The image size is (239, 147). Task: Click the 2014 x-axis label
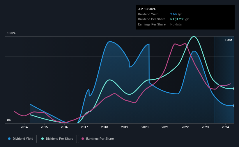(24, 127)
